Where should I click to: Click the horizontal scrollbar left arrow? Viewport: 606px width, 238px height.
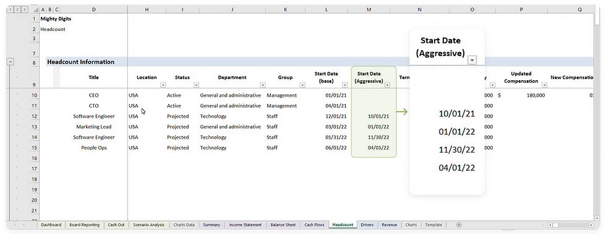(550, 225)
